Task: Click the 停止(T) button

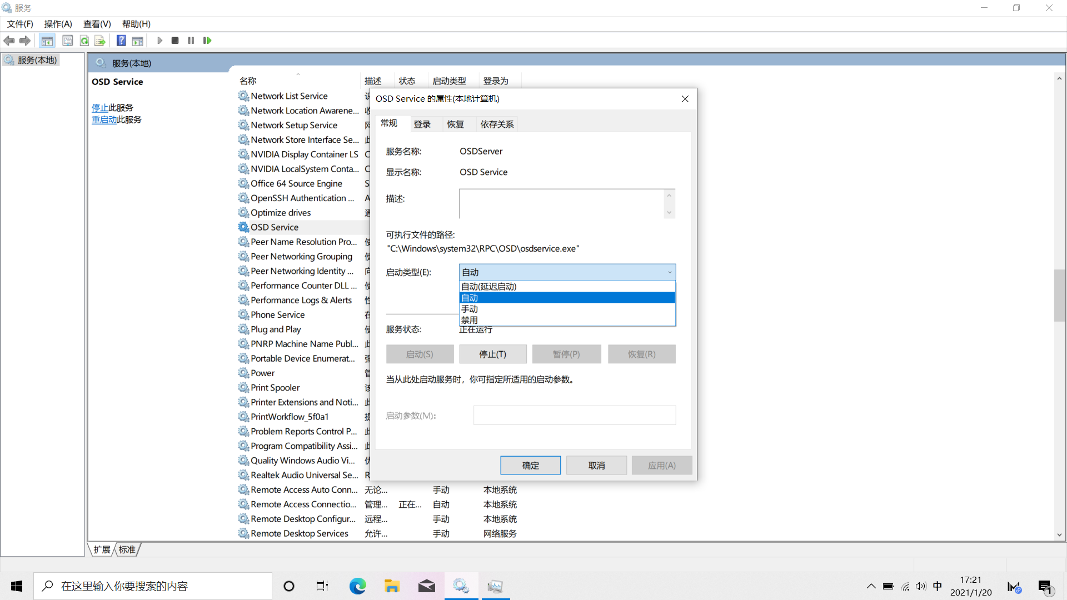Action: 492,354
